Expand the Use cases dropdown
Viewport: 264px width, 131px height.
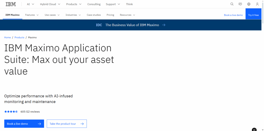[52, 15]
